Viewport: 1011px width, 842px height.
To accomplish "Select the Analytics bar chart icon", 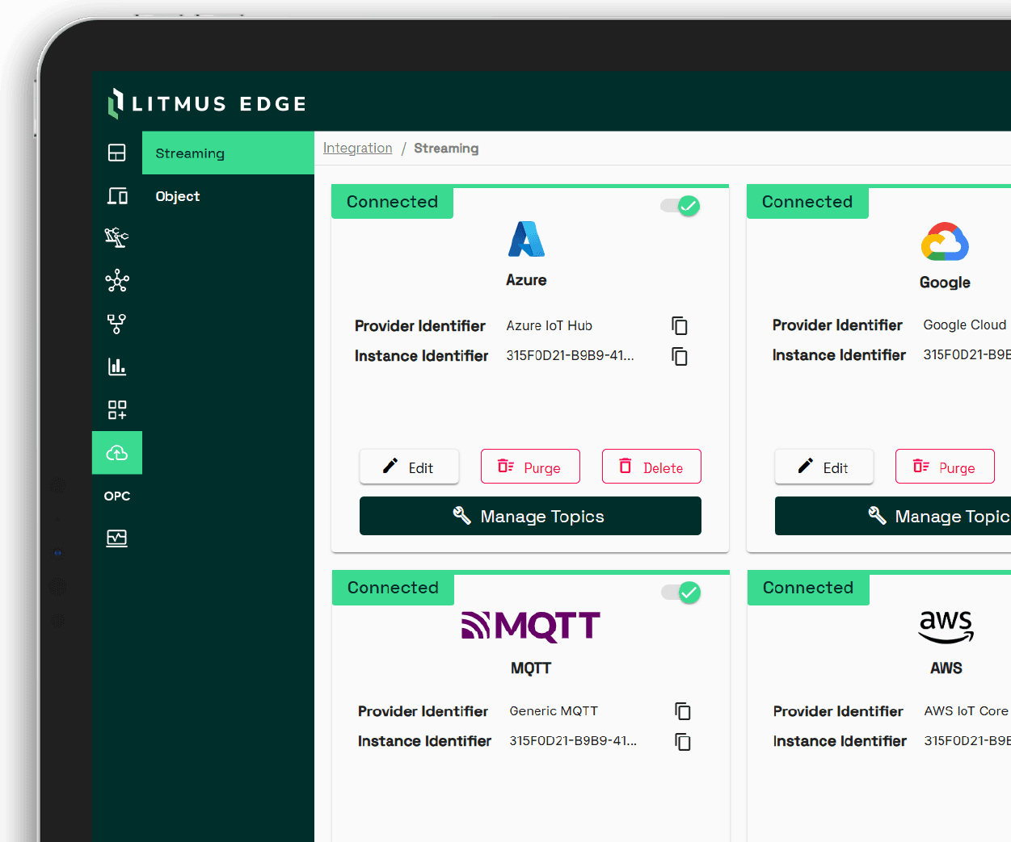I will (x=117, y=367).
